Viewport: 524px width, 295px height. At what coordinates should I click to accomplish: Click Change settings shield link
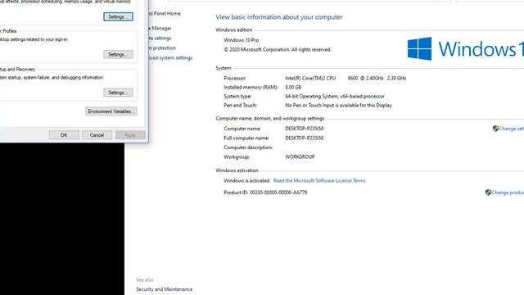pos(511,129)
